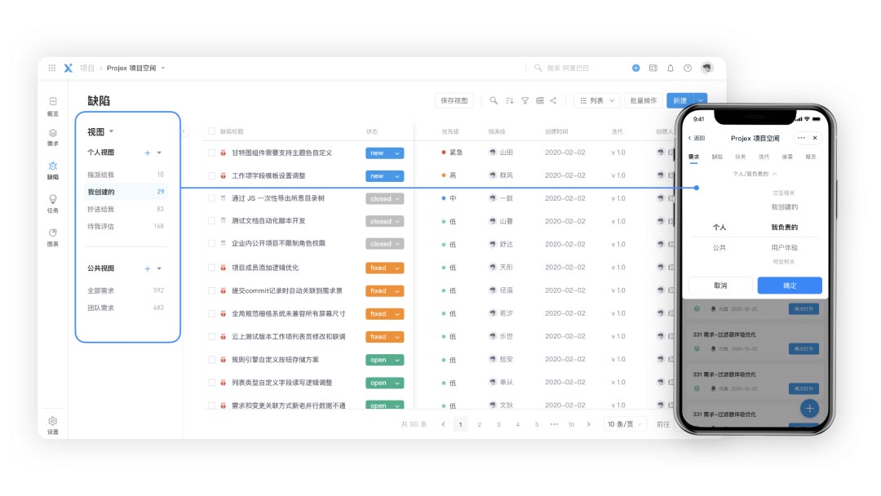Open the panel icon beside the bell
881x496 pixels.
653,68
